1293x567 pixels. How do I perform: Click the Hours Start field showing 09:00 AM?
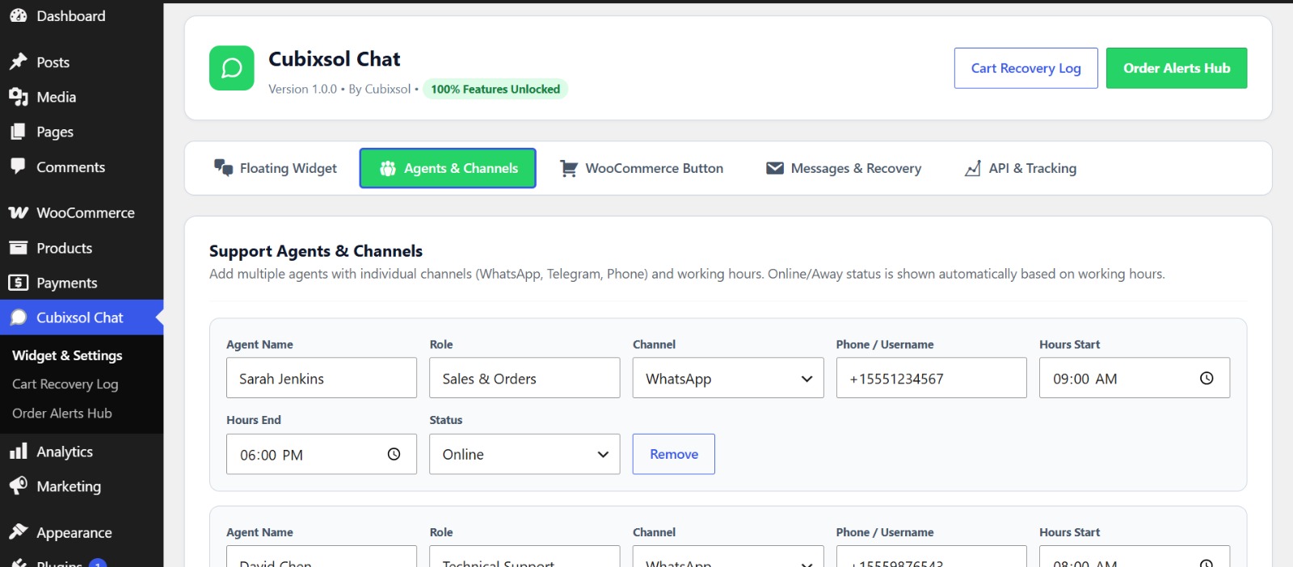pyautogui.click(x=1135, y=378)
